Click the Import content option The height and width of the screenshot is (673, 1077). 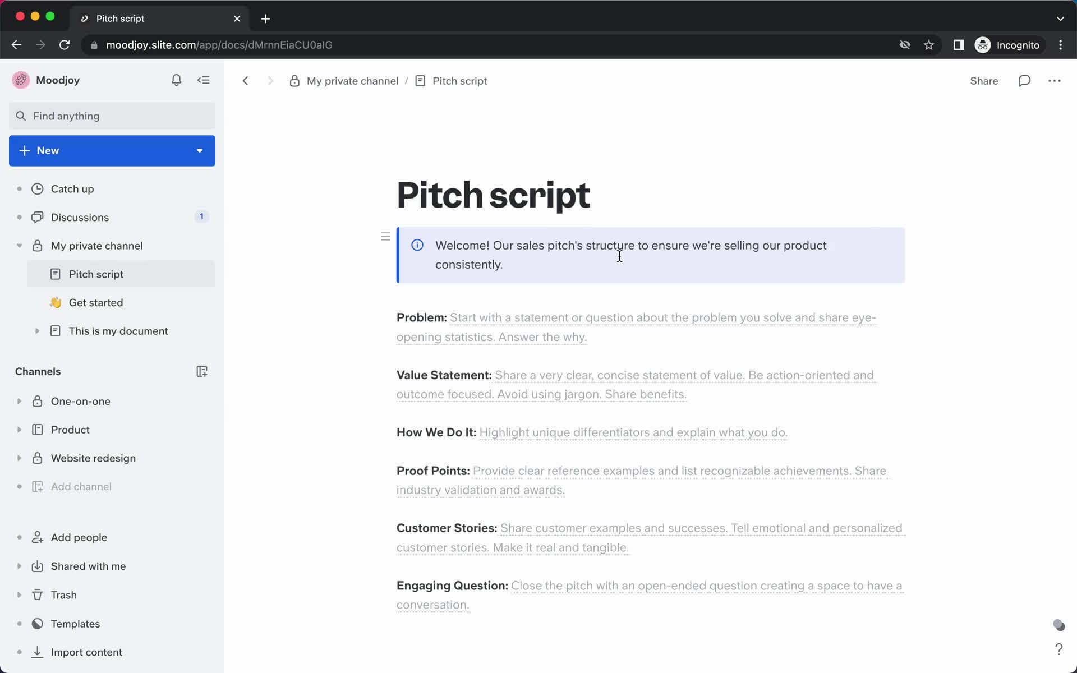(86, 652)
